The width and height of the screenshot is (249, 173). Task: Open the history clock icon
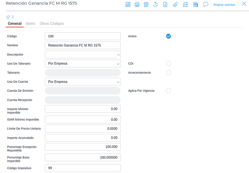click(x=156, y=5)
